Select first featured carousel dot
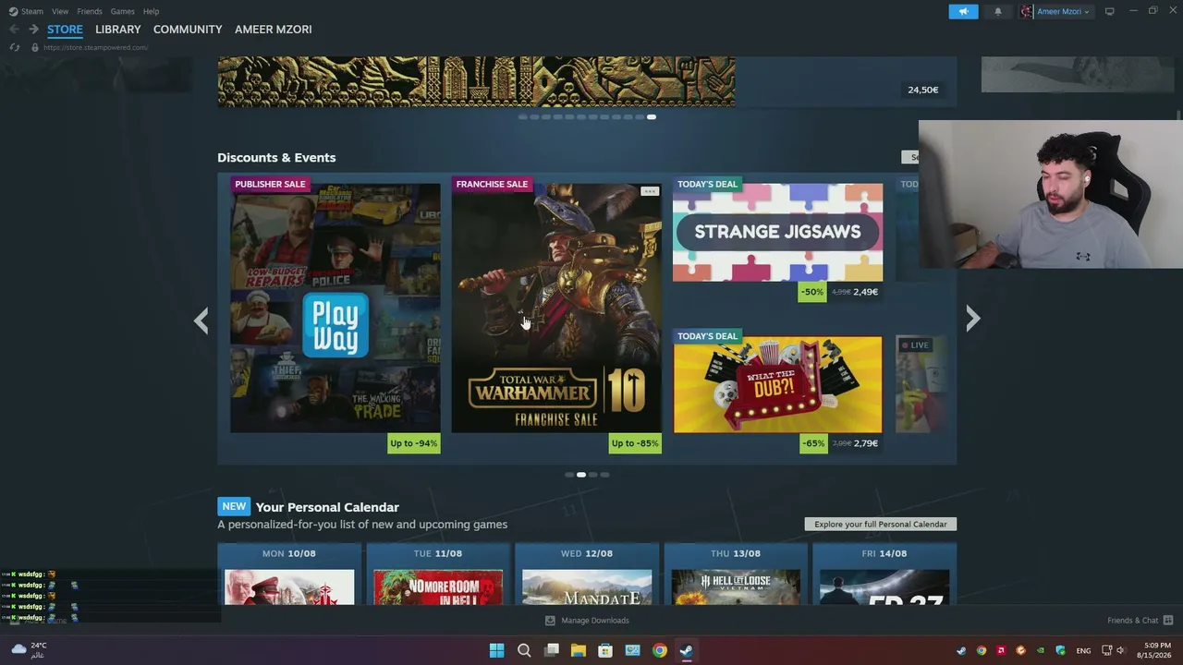The width and height of the screenshot is (1183, 665). click(x=523, y=117)
